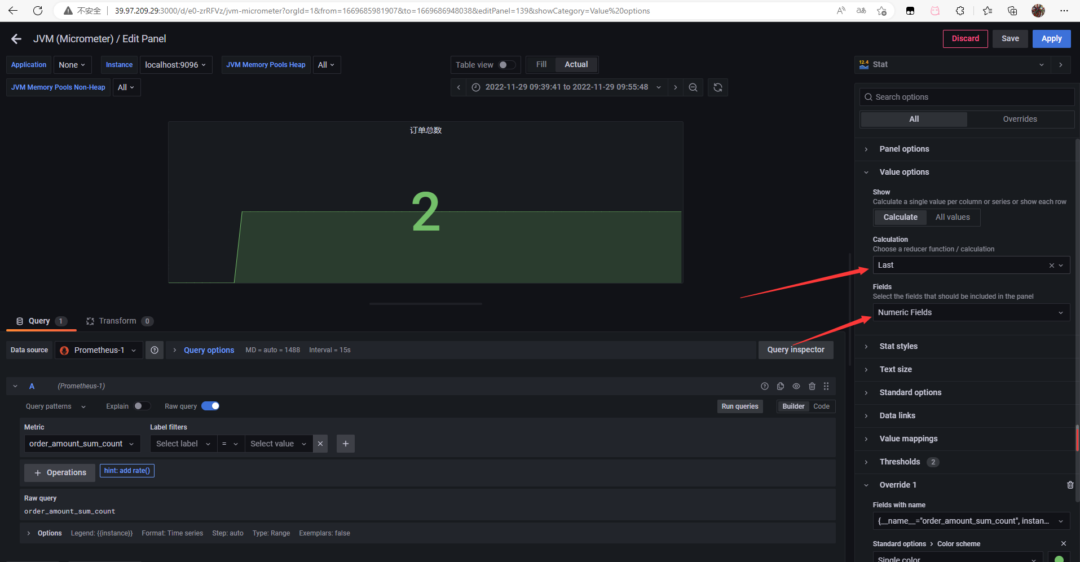
Task: Turn off Raw query switch
Action: coord(210,406)
